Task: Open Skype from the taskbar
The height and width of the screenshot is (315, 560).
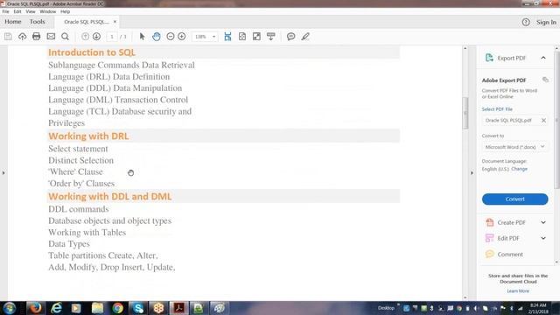Action: (138, 308)
